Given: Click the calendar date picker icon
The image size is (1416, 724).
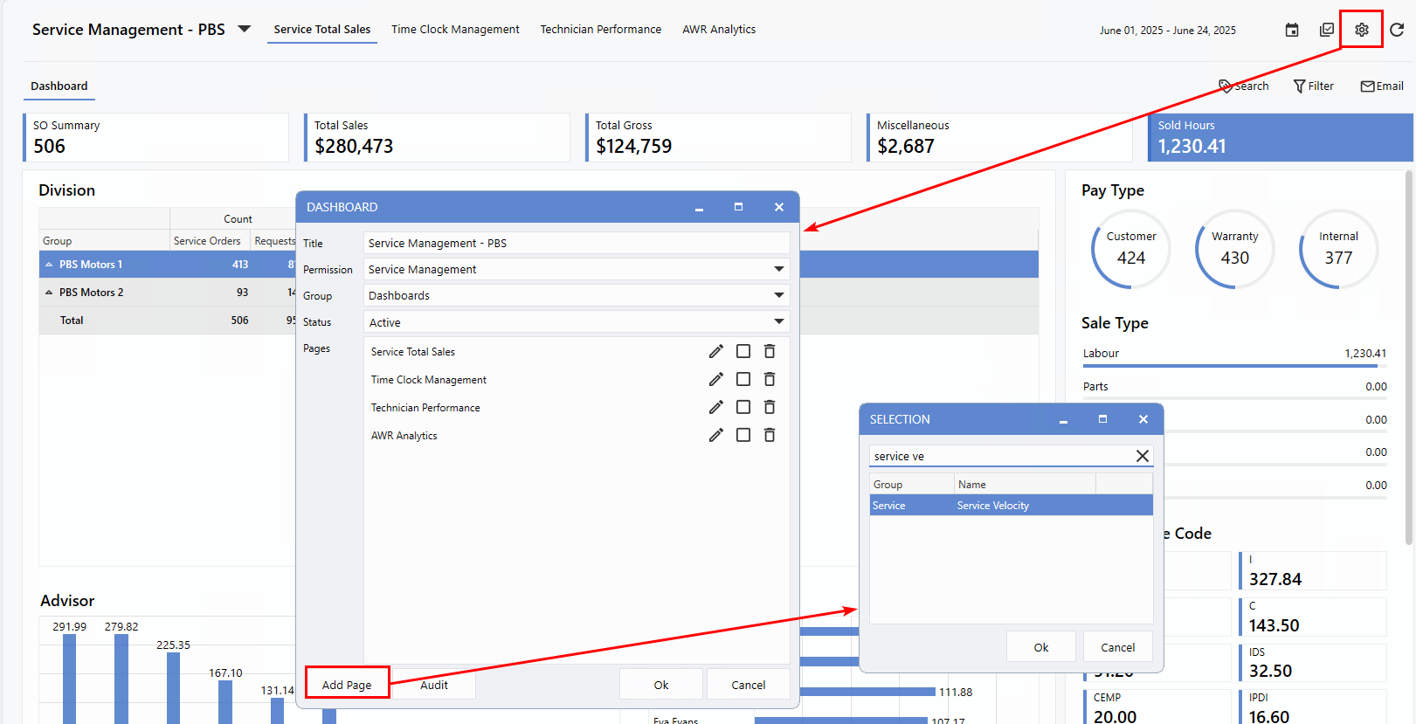Looking at the screenshot, I should pos(1291,30).
